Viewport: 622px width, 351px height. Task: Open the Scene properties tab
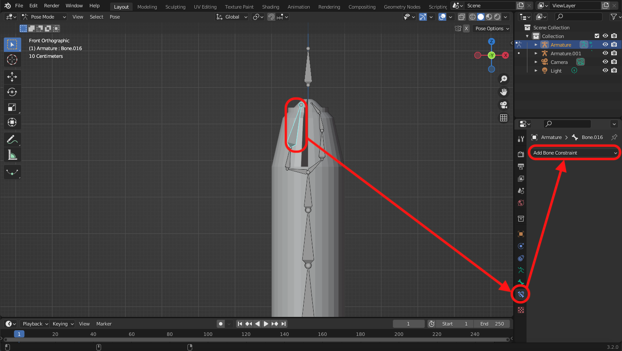click(x=521, y=190)
